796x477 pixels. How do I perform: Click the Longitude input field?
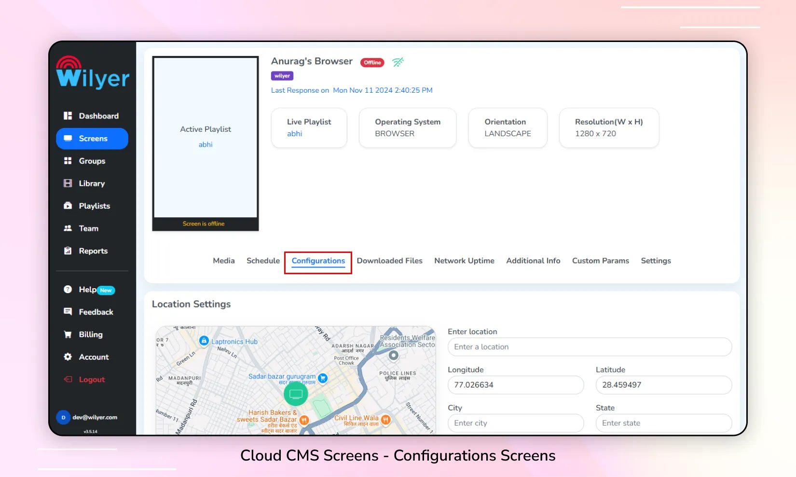pyautogui.click(x=516, y=385)
